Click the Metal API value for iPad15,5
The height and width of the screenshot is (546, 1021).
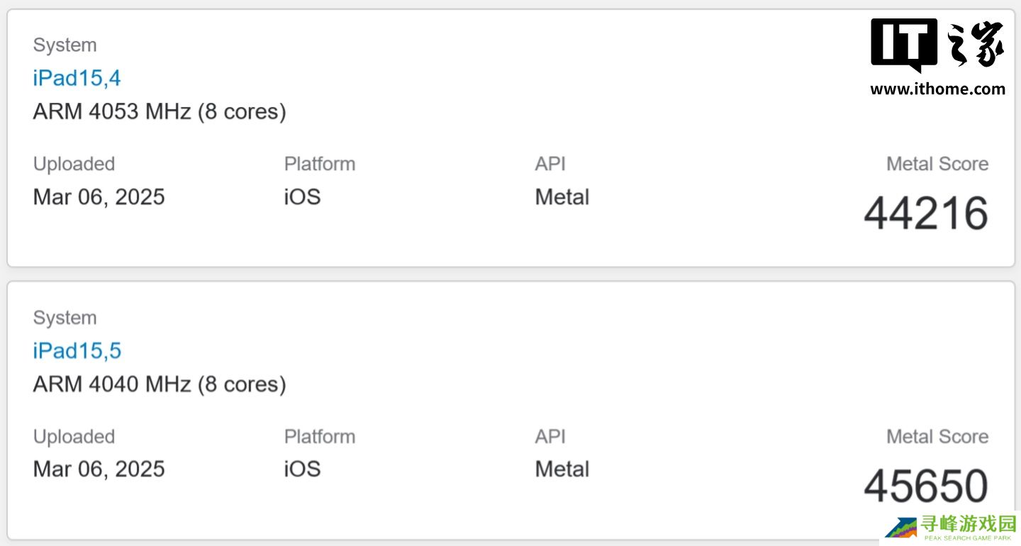point(562,469)
